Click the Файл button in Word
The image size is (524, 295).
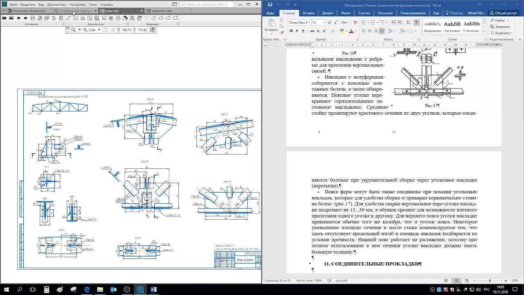270,13
